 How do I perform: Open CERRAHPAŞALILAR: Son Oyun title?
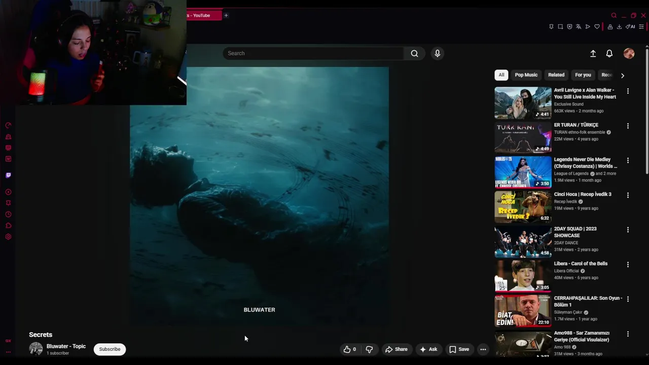coord(588,302)
